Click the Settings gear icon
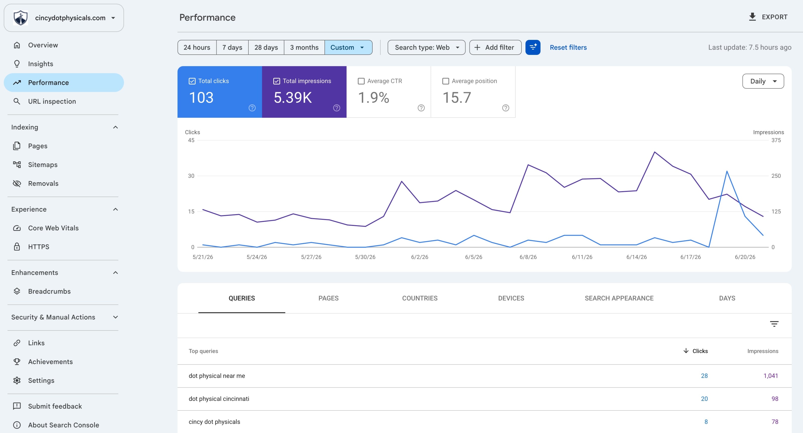The image size is (803, 433). pos(17,380)
